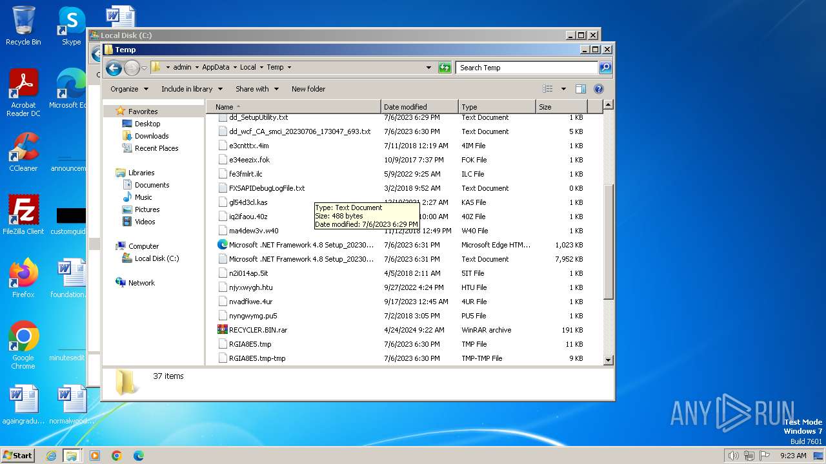The image size is (826, 464).
Task: Select Recent Places in navigation pane
Action: coord(156,148)
